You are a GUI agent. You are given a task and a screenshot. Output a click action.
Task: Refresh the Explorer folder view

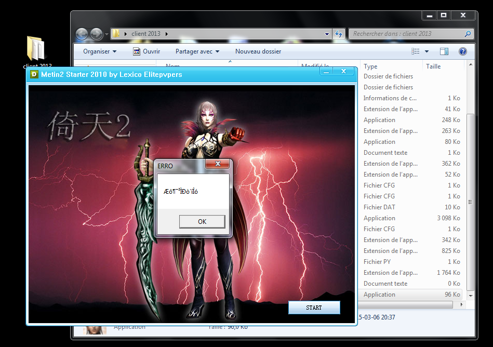pos(339,34)
